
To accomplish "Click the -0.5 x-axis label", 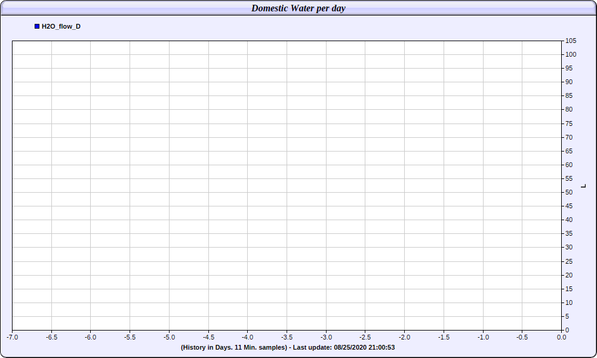I will click(x=522, y=337).
